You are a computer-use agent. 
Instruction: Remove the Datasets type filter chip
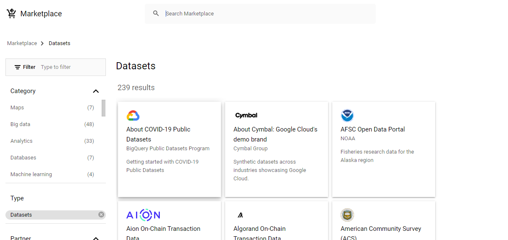tap(101, 215)
